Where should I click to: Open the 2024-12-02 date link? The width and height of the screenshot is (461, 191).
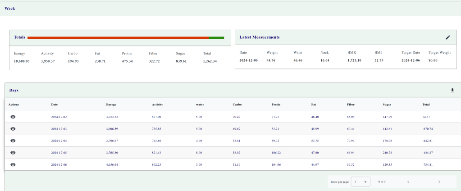click(59, 117)
